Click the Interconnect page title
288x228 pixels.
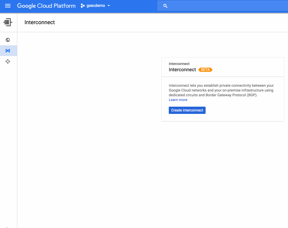point(40,22)
